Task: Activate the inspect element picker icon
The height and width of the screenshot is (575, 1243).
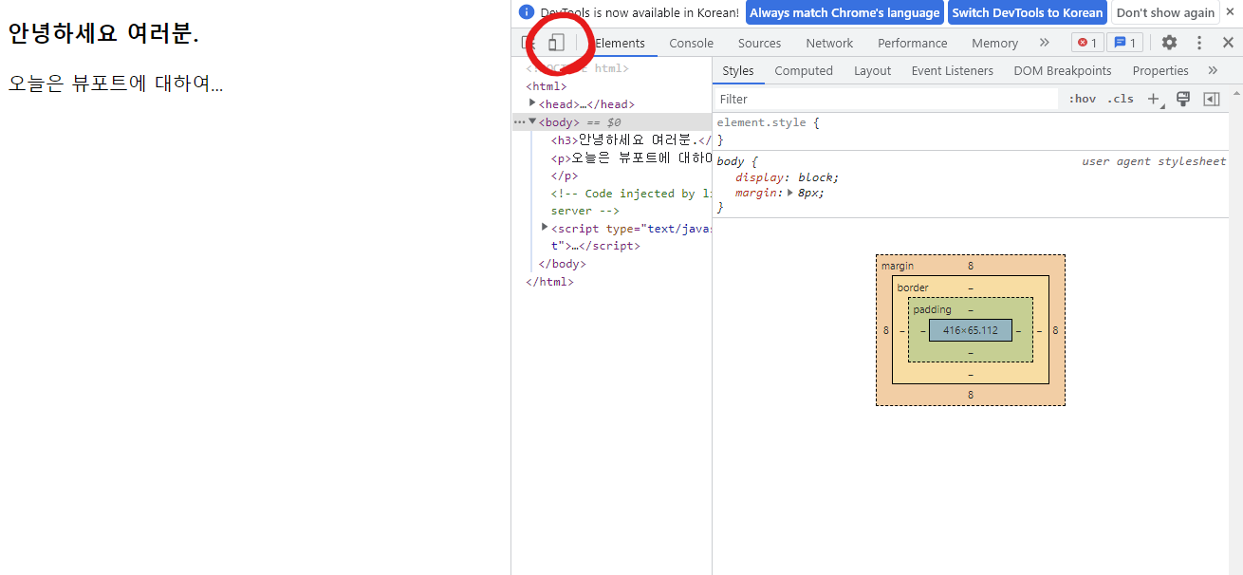Action: click(x=528, y=43)
